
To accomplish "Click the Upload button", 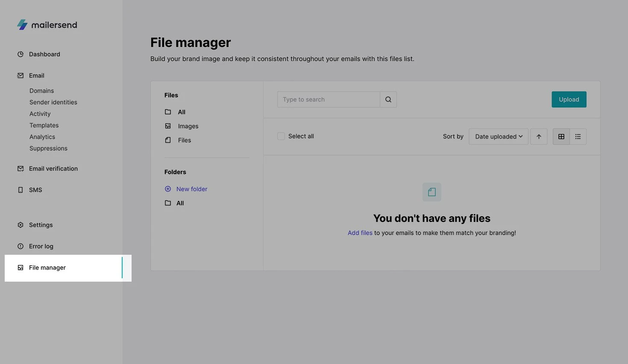I will click(x=569, y=99).
